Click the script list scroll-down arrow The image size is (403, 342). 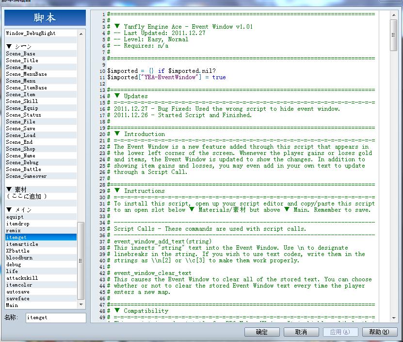pyautogui.click(x=81, y=305)
